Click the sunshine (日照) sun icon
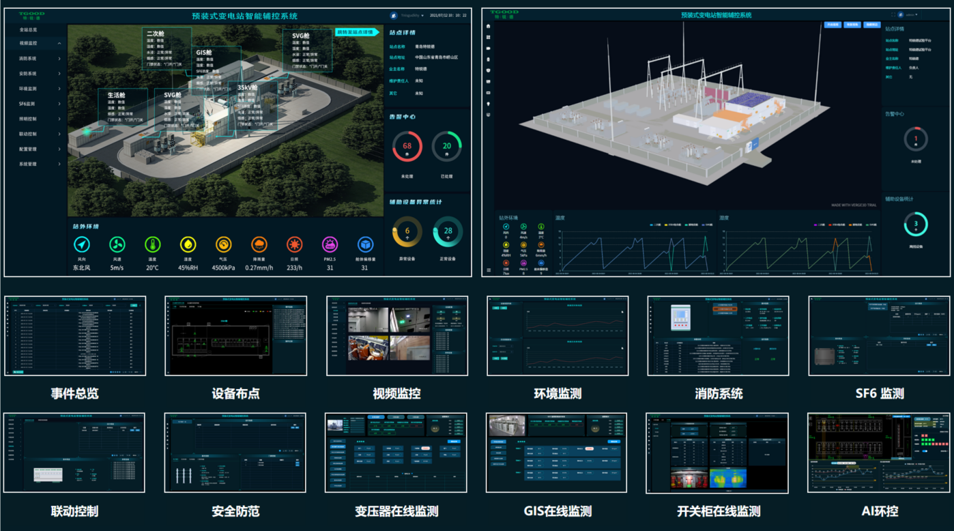Viewport: 954px width, 531px height. pos(295,244)
